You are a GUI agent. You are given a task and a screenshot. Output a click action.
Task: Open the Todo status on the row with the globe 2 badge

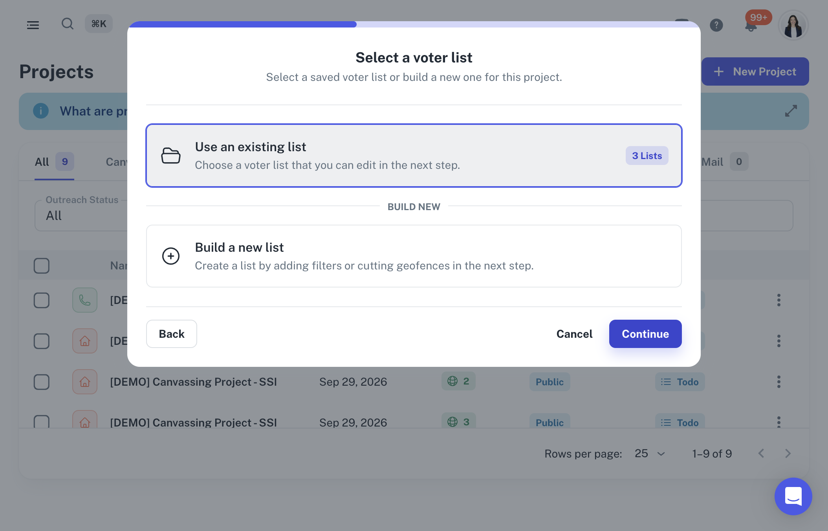680,382
